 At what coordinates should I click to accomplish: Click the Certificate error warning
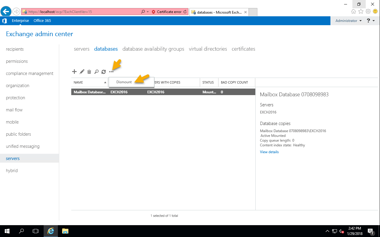pos(167,12)
